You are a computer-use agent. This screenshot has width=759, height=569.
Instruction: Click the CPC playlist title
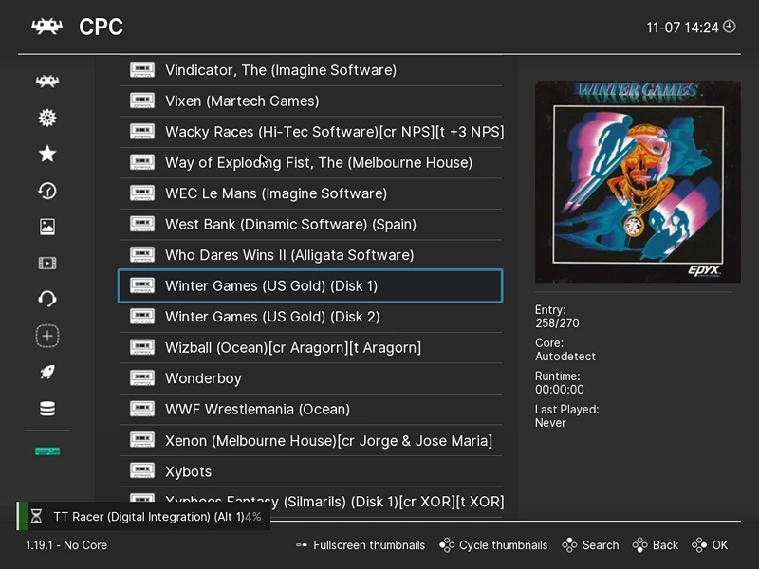[101, 27]
